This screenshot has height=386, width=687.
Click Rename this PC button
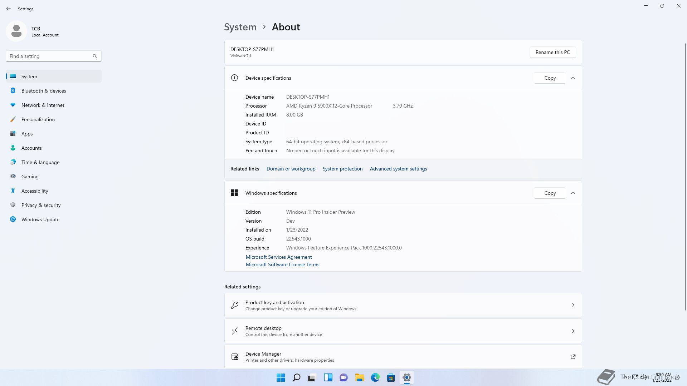(552, 52)
